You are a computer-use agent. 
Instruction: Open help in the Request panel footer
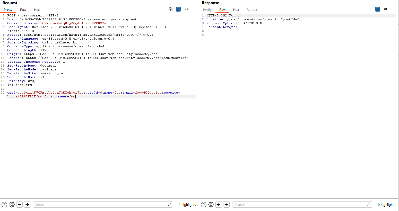click(x=4, y=205)
